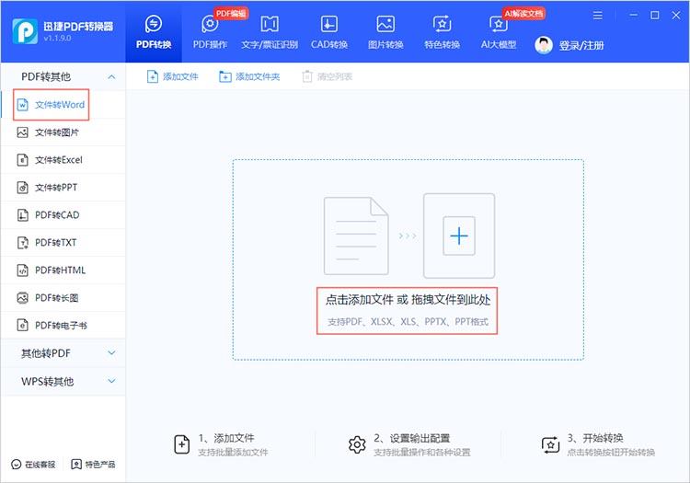Open 特色产品 featured products
This screenshot has height=483, width=690.
click(x=93, y=465)
